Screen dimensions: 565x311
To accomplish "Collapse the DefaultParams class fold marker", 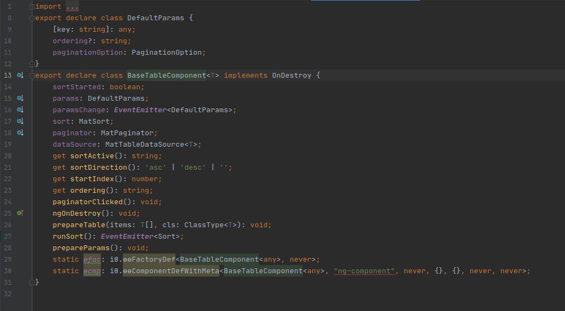I will pos(32,18).
